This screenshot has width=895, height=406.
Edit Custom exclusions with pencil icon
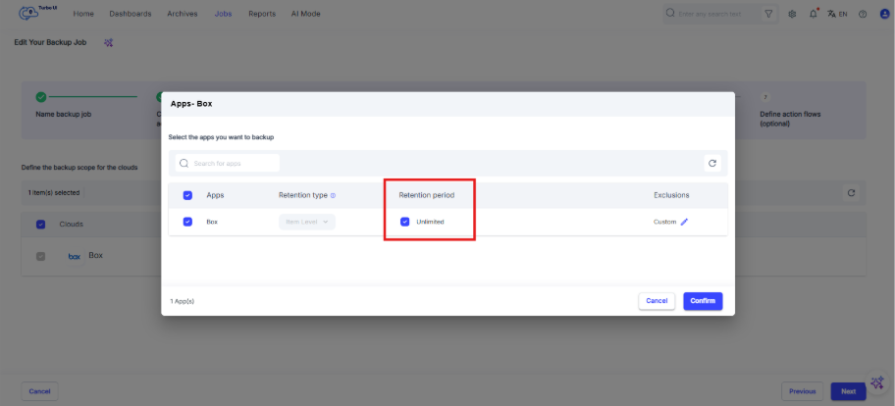[684, 222]
